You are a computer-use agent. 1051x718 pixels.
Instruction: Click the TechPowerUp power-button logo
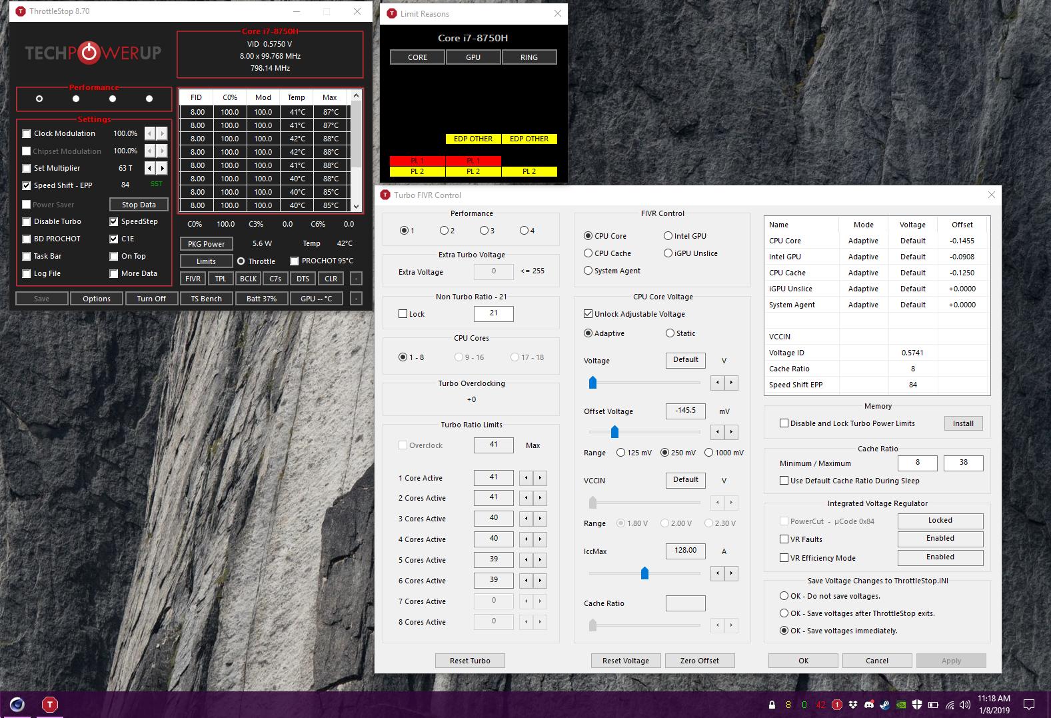[x=89, y=53]
